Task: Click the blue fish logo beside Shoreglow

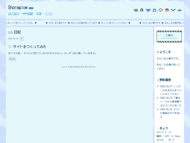Action: 31,8
